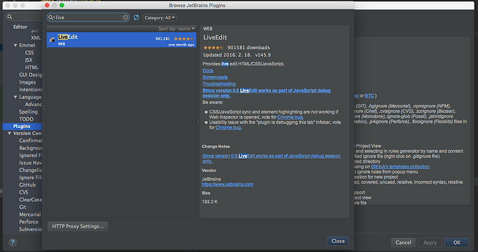Select Plugins in Settings tree
This screenshot has width=478, height=252.
coord(22,126)
